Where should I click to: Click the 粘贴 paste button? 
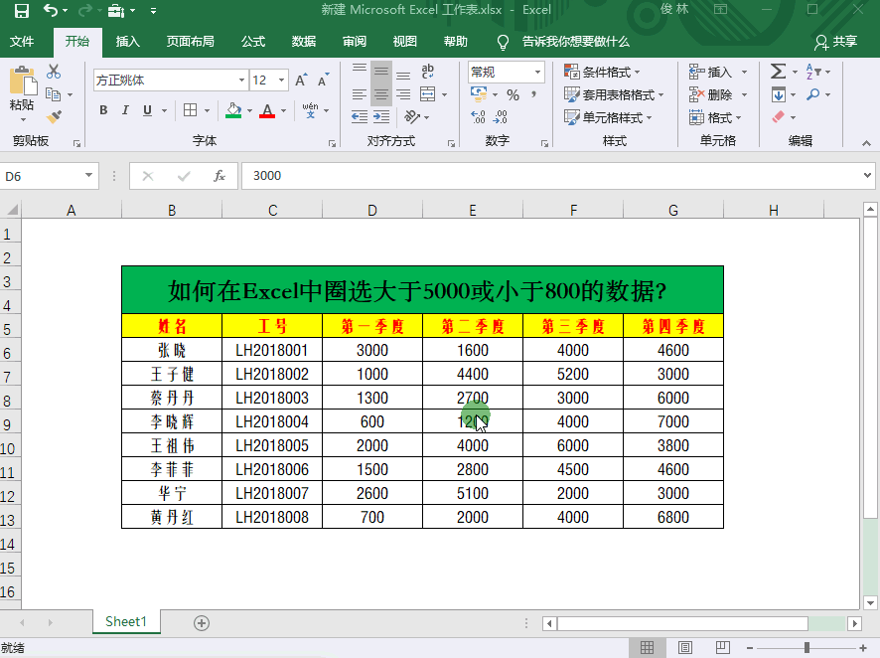point(22,91)
